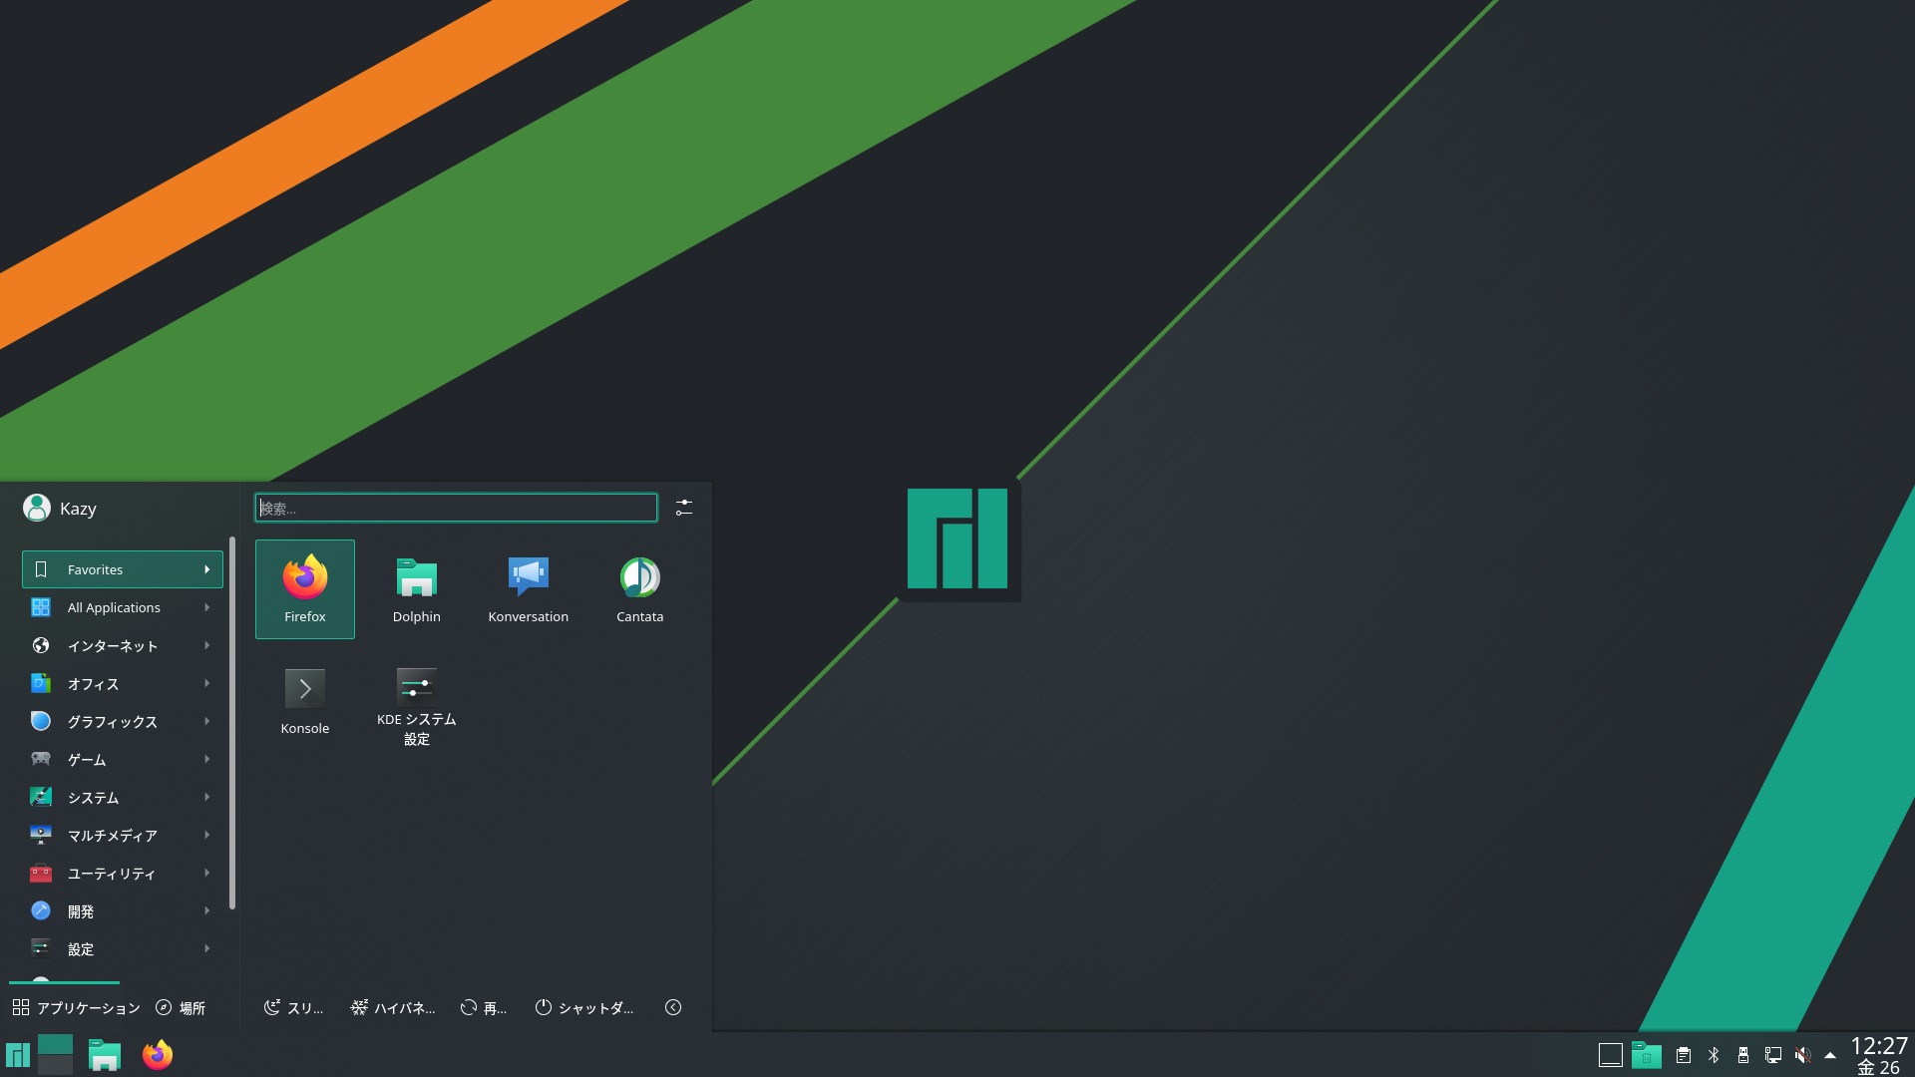This screenshot has width=1915, height=1077.
Task: Toggle the launcher settings icon beside search
Action: 683,508
